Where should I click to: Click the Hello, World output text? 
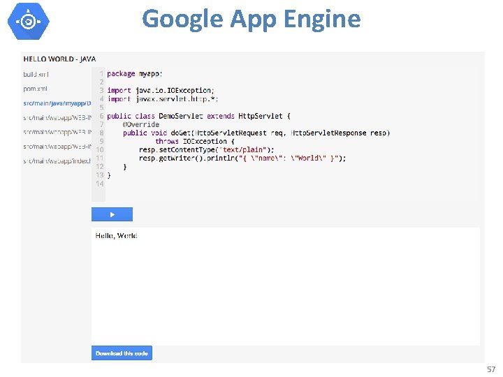[116, 236]
